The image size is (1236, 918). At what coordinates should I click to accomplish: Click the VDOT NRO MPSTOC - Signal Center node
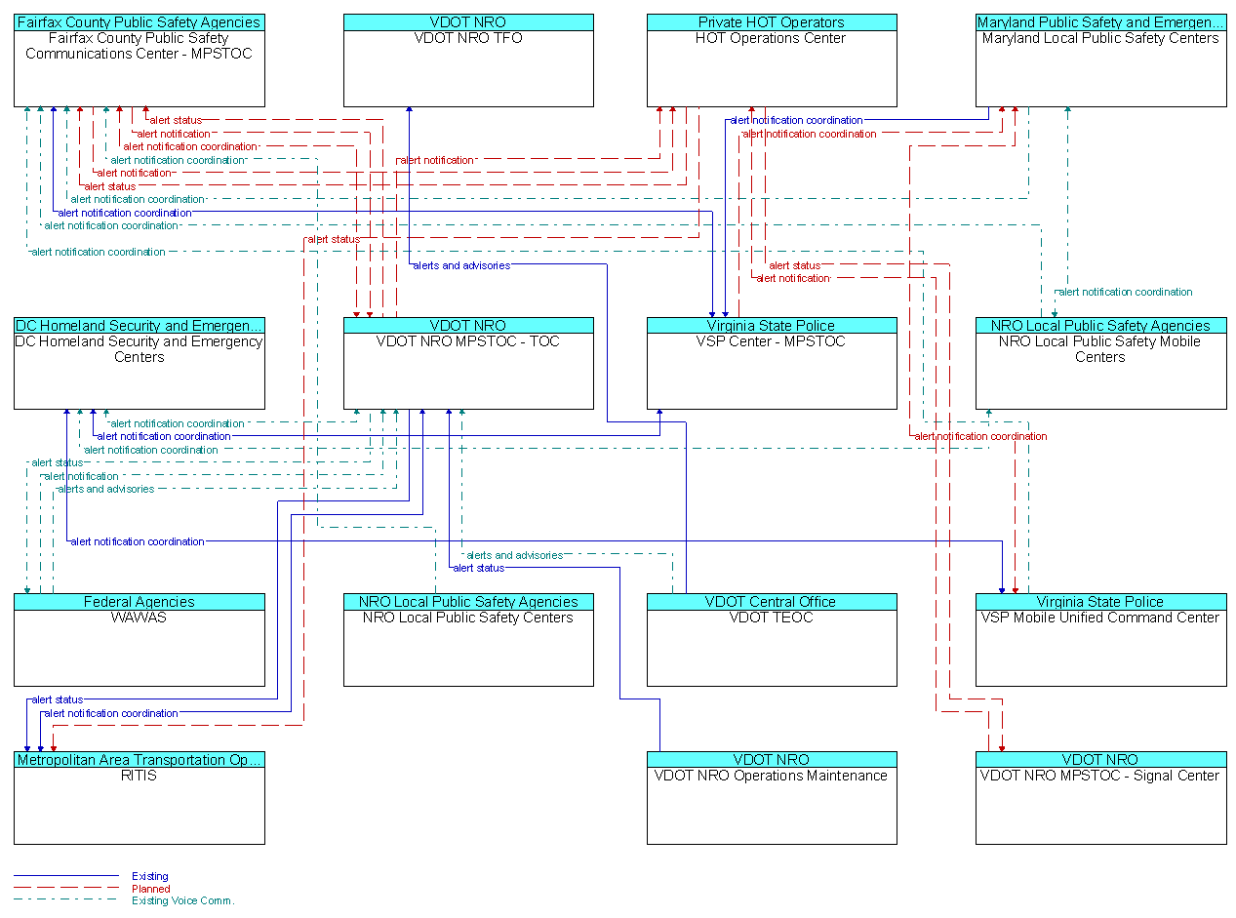[1101, 798]
